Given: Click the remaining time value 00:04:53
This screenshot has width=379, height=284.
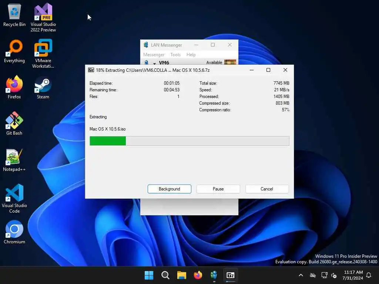Looking at the screenshot, I should coord(172,90).
